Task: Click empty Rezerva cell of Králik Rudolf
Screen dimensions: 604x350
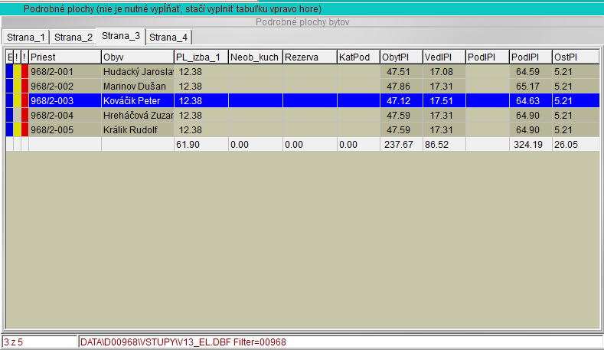Action: 310,130
